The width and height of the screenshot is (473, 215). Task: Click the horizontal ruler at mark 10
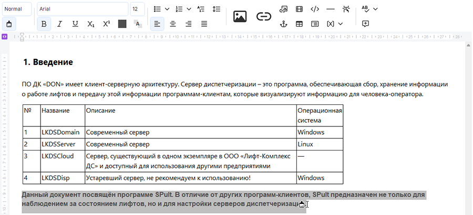point(177,37)
